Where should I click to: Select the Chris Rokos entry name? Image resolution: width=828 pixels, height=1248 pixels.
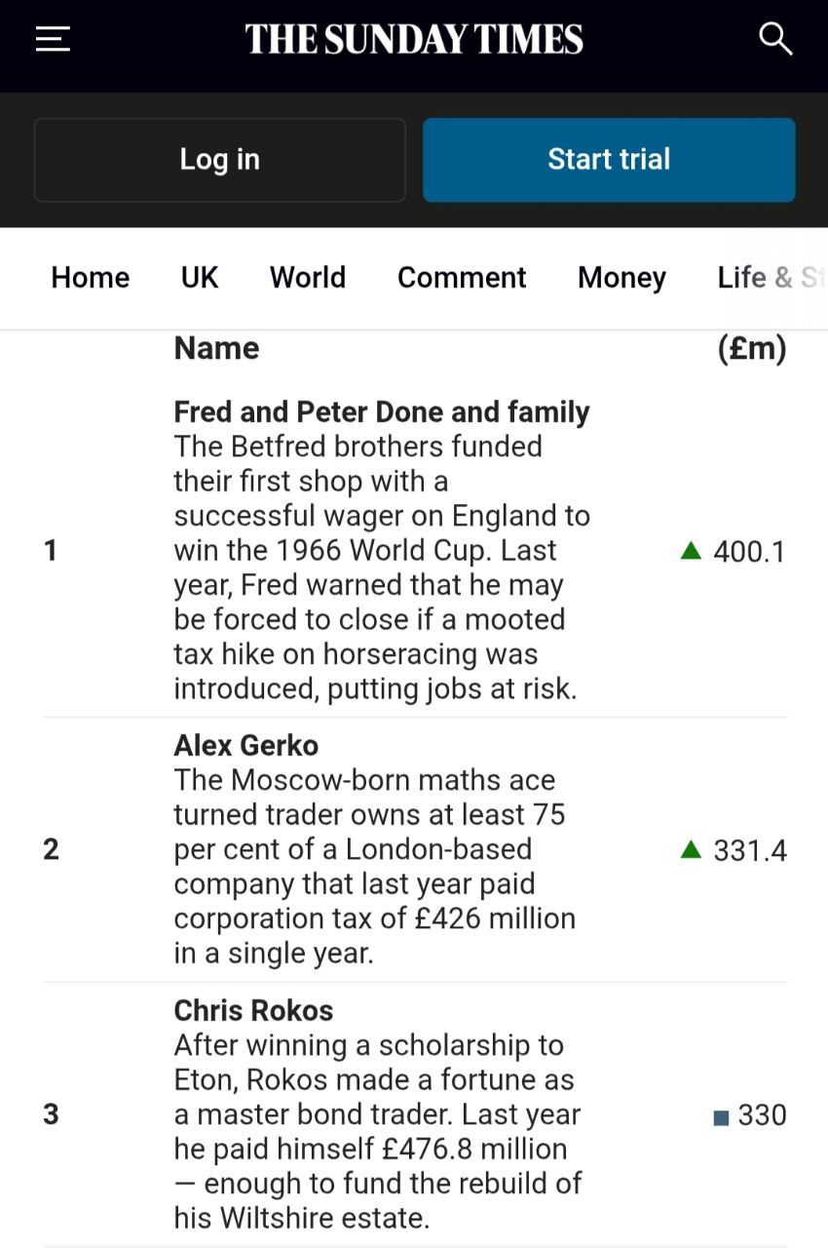pyautogui.click(x=253, y=1010)
